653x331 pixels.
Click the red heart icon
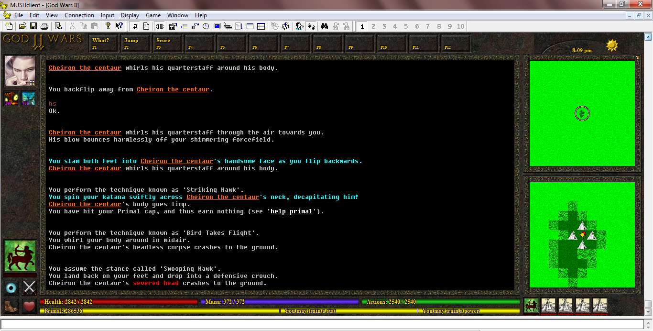click(30, 306)
